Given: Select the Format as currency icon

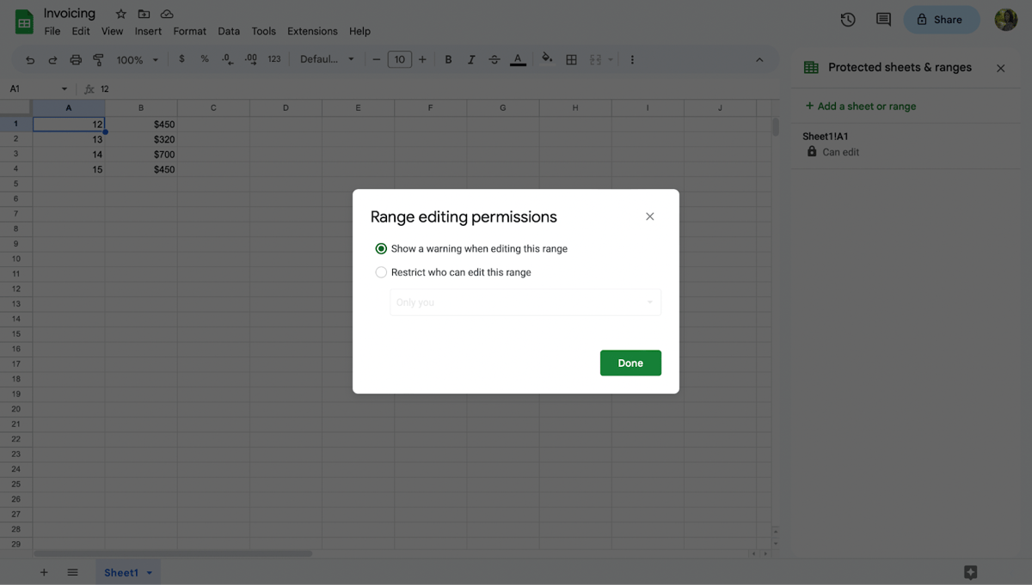Looking at the screenshot, I should [181, 58].
